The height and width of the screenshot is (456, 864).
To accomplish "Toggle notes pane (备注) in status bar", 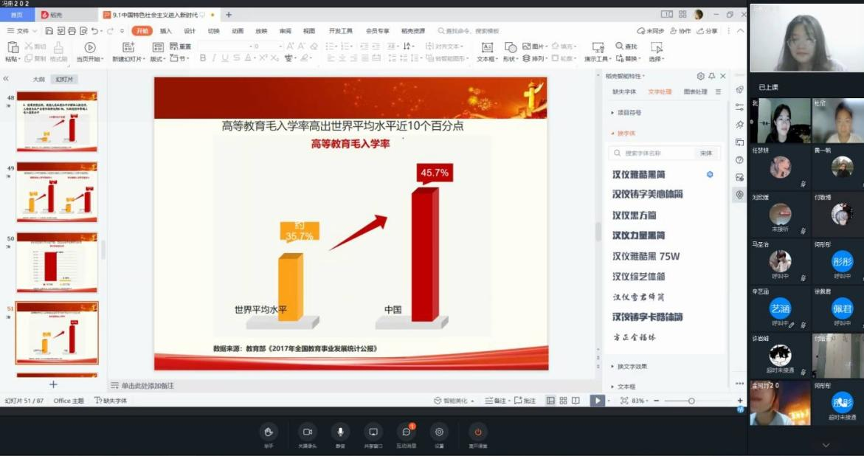I will (497, 401).
